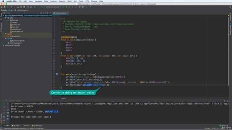This screenshot has width=232, height=130.
Task: Open the Navigate menu
Action: [x=38, y=1]
